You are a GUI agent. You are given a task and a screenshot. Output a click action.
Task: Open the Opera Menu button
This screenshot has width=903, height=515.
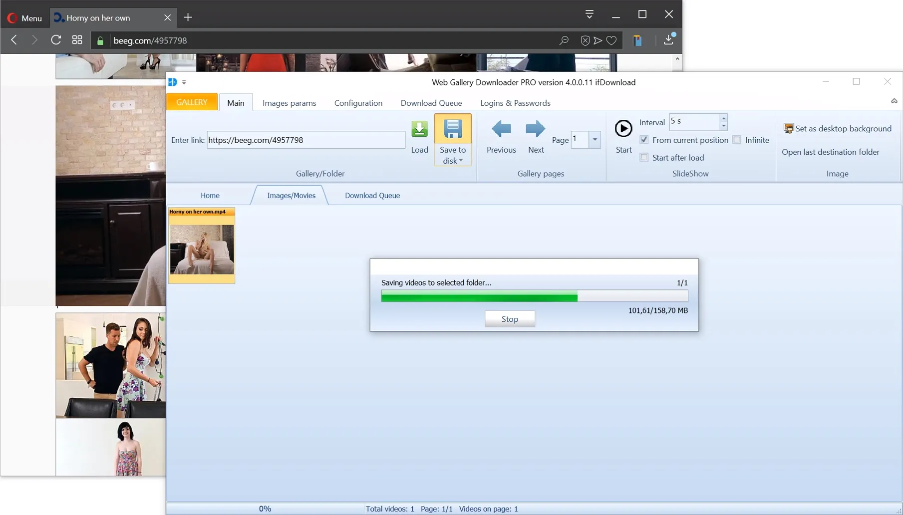tap(24, 18)
